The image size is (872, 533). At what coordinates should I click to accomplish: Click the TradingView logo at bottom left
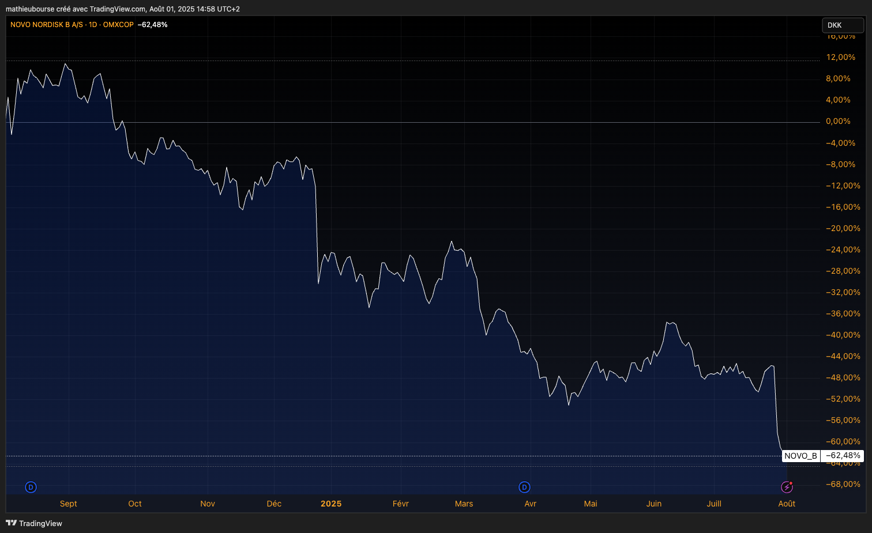pyautogui.click(x=34, y=523)
